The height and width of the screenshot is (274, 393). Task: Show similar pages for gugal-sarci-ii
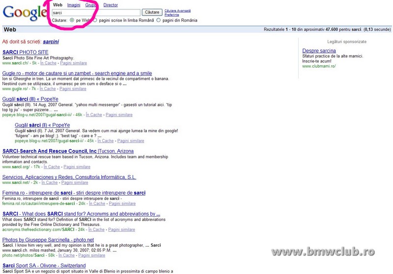tap(131, 141)
